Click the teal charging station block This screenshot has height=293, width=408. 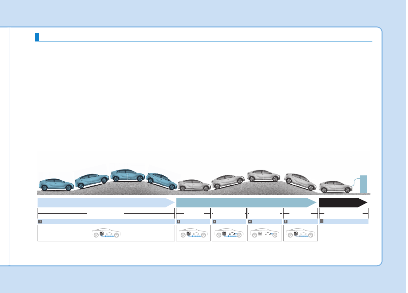[x=364, y=184]
